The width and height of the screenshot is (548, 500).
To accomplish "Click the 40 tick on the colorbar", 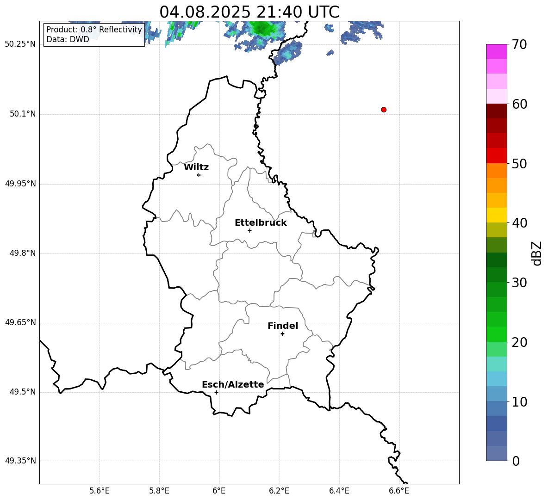I will click(519, 223).
